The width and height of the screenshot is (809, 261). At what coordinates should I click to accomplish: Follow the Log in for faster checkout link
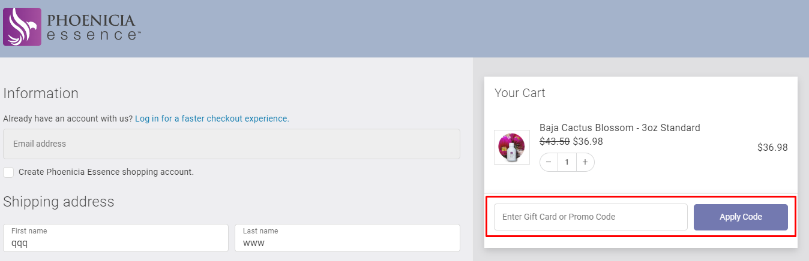[x=212, y=119]
